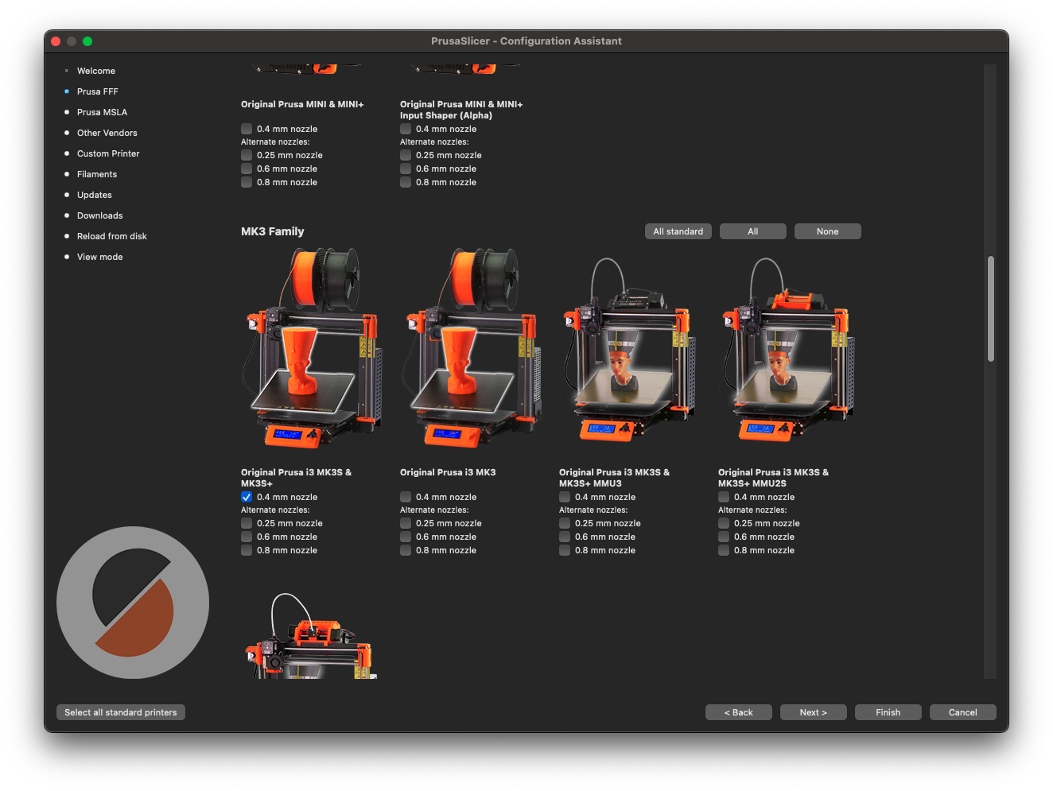
Task: Check 0.8 mm nozzle for MK3S+ MMU3
Action: [565, 550]
